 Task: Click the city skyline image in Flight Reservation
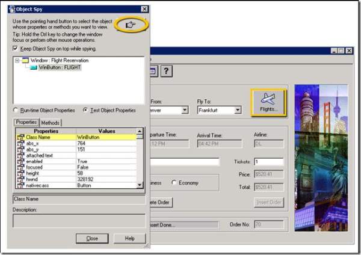point(321,158)
